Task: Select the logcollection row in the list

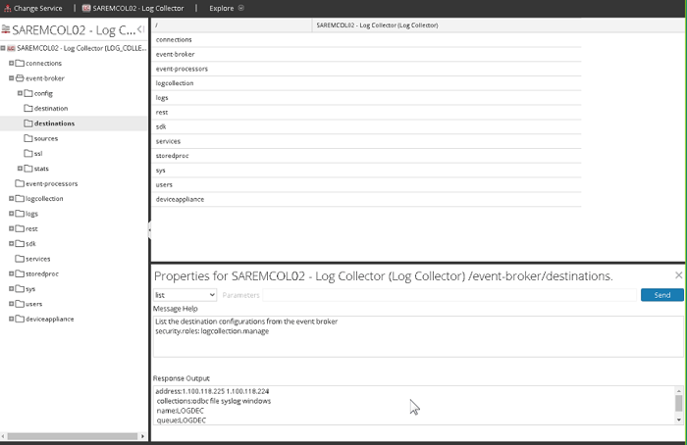Action: [366, 83]
